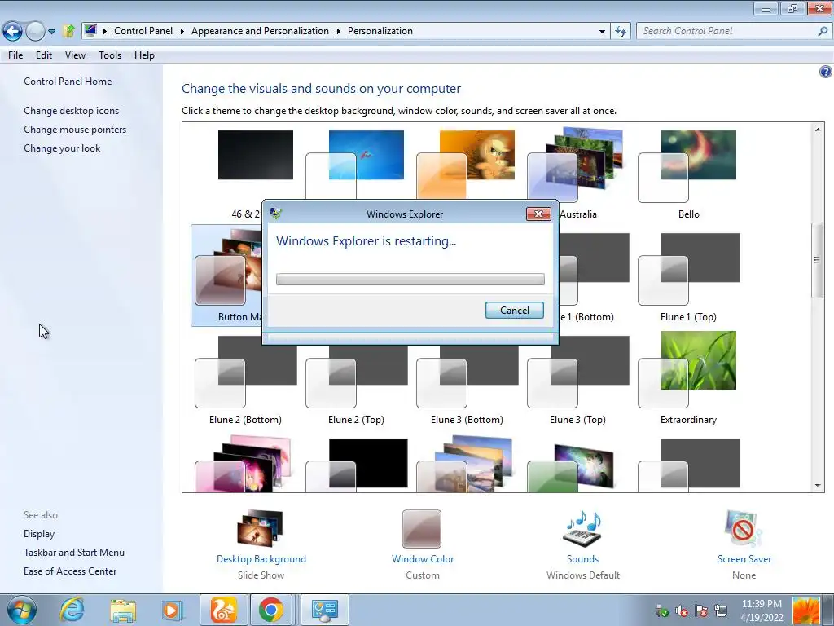Image resolution: width=834 pixels, height=626 pixels.
Task: Click the Back navigation arrow
Action: [x=13, y=32]
